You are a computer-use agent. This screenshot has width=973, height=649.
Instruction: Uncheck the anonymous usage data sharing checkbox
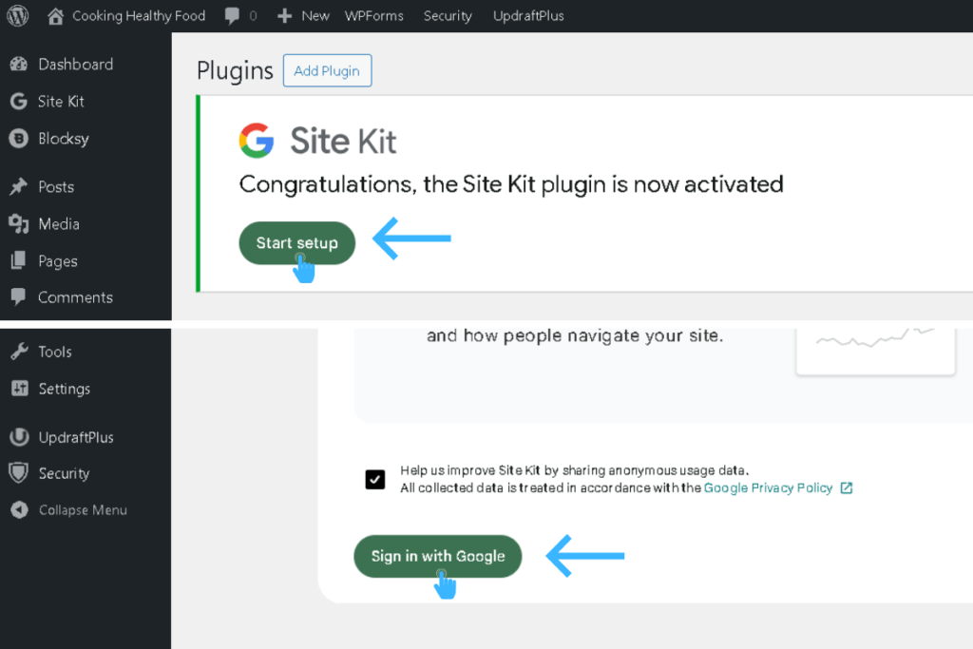[375, 480]
